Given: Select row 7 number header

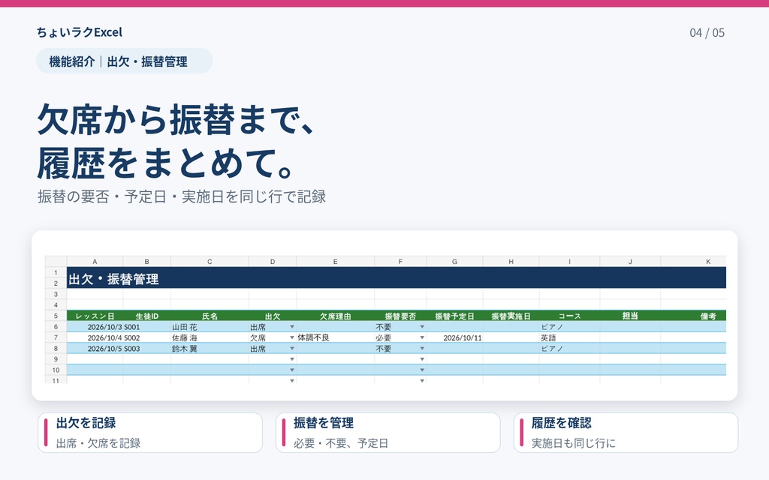Looking at the screenshot, I should [x=56, y=337].
